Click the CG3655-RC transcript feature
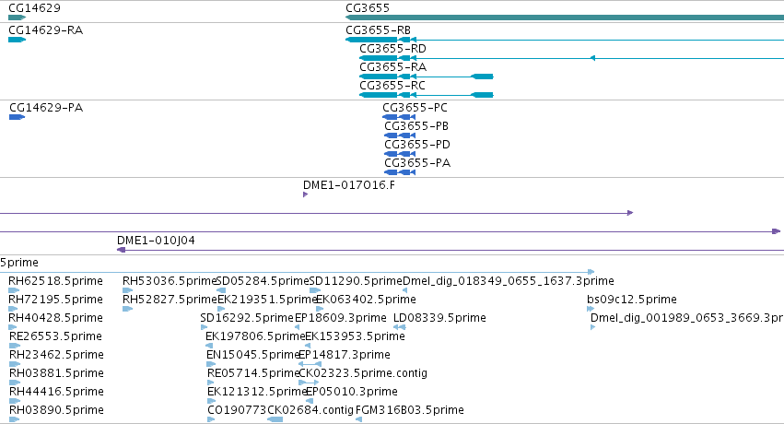 [427, 95]
